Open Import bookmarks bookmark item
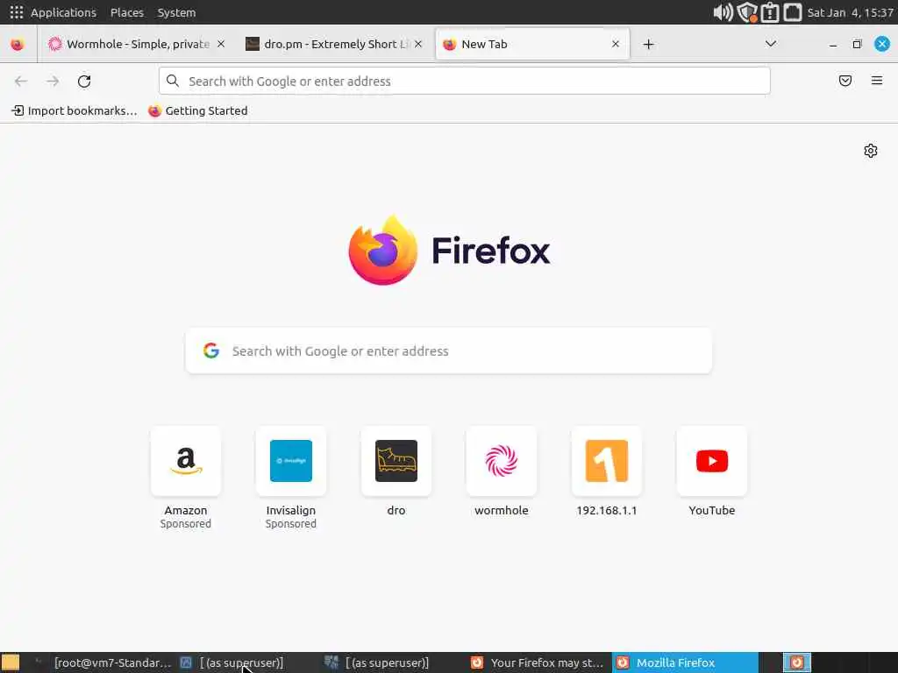 point(75,111)
